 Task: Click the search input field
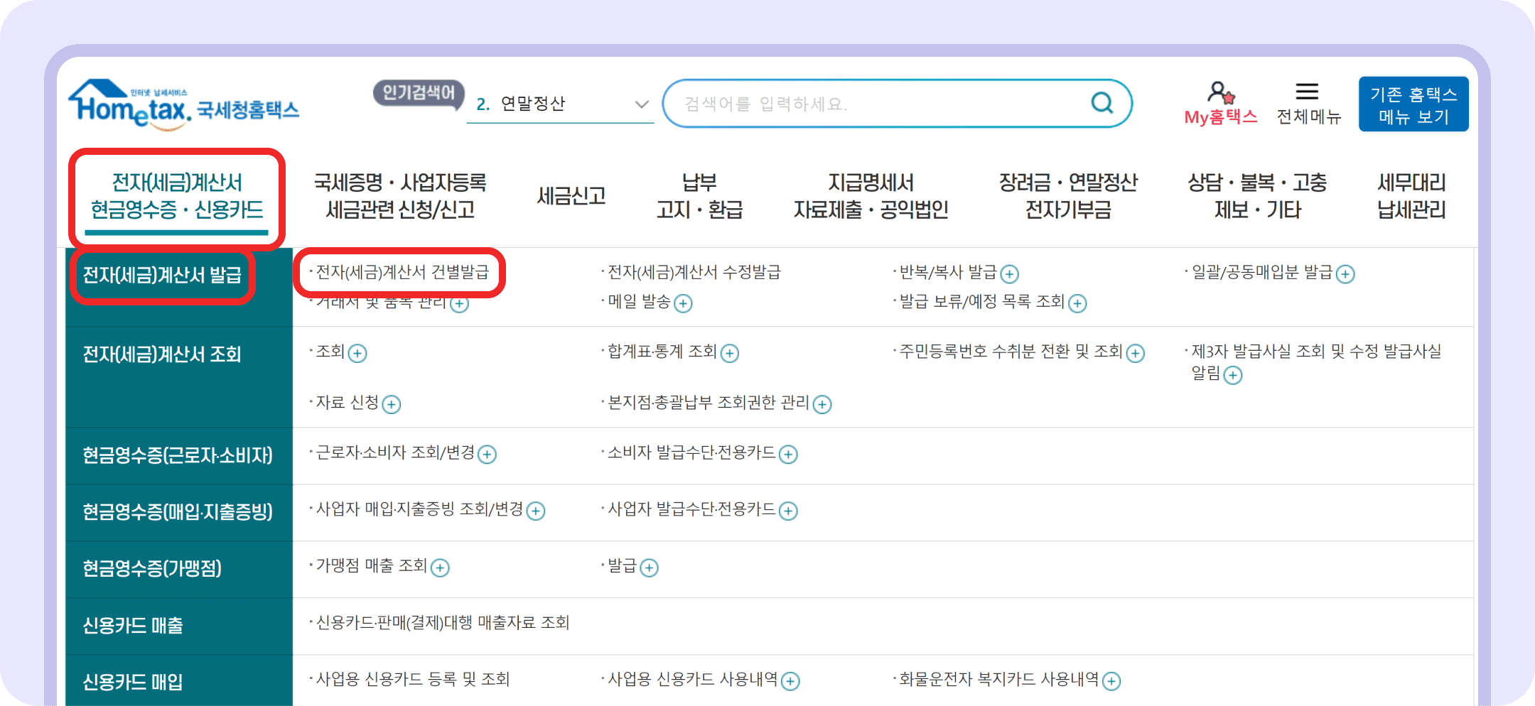[x=853, y=103]
